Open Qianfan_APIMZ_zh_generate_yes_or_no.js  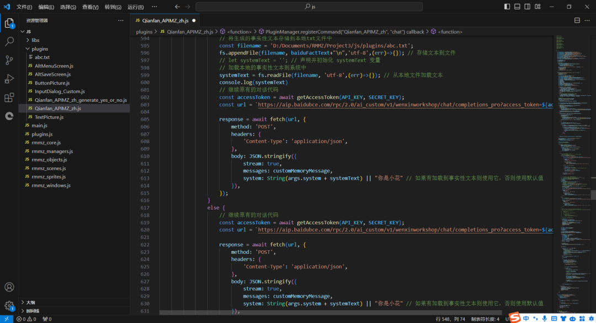coord(74,100)
